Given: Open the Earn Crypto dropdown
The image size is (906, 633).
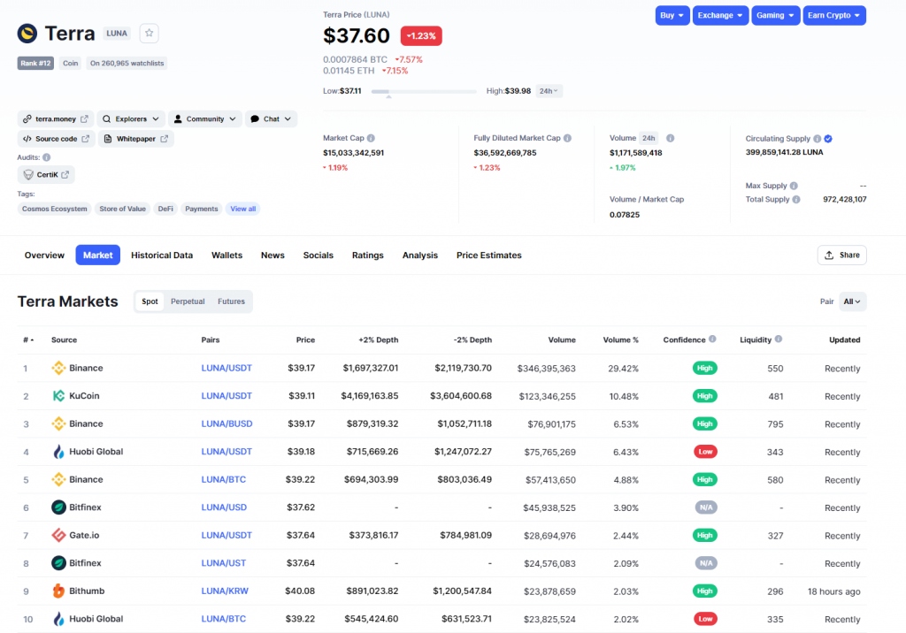Looking at the screenshot, I should [833, 16].
